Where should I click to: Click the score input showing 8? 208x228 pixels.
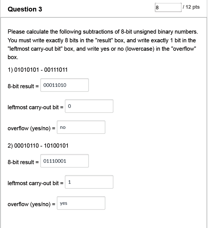tap(168, 8)
